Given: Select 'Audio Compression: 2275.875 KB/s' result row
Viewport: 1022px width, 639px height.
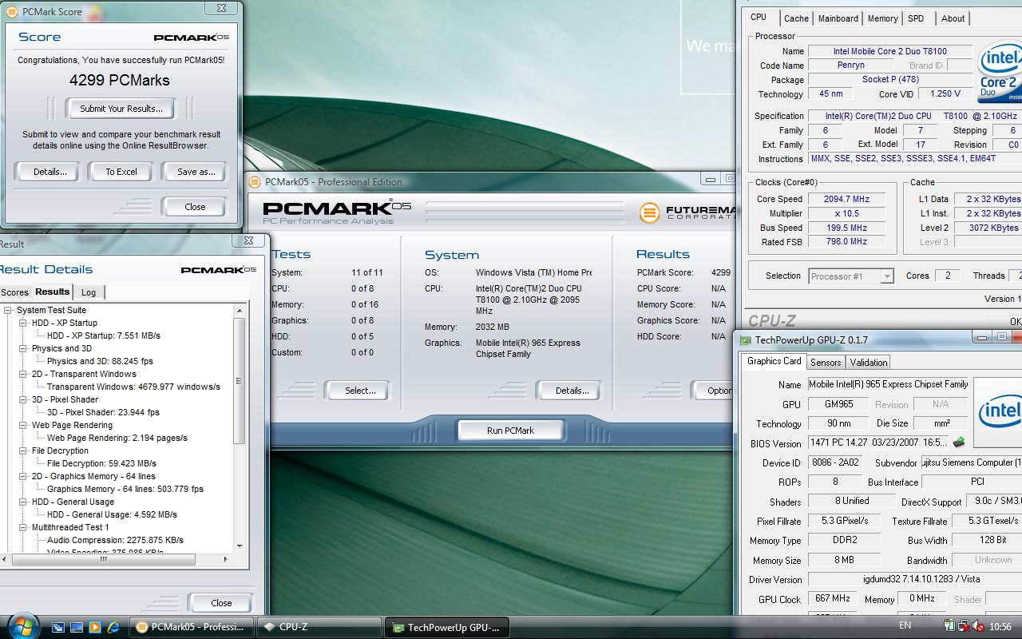Looking at the screenshot, I should point(115,540).
